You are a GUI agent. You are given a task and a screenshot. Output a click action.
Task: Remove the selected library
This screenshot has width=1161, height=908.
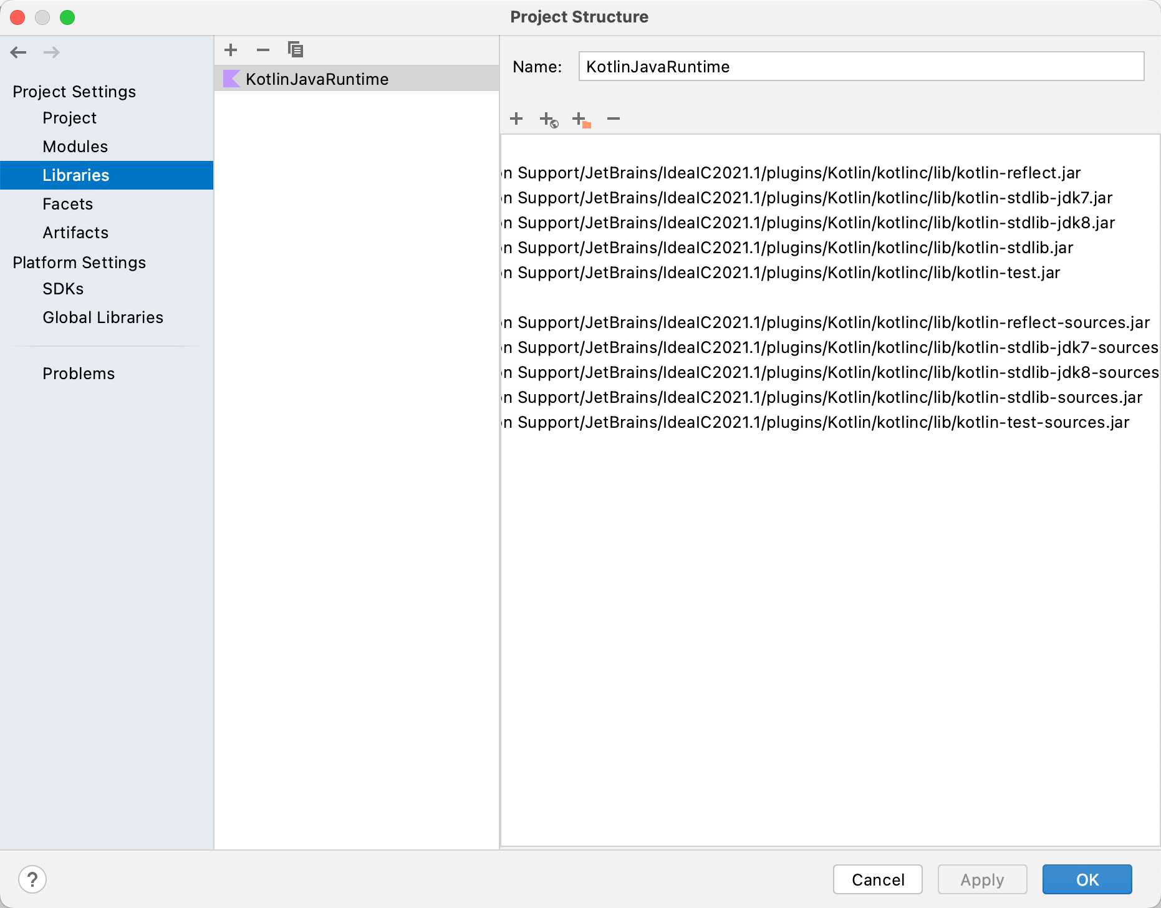coord(263,50)
